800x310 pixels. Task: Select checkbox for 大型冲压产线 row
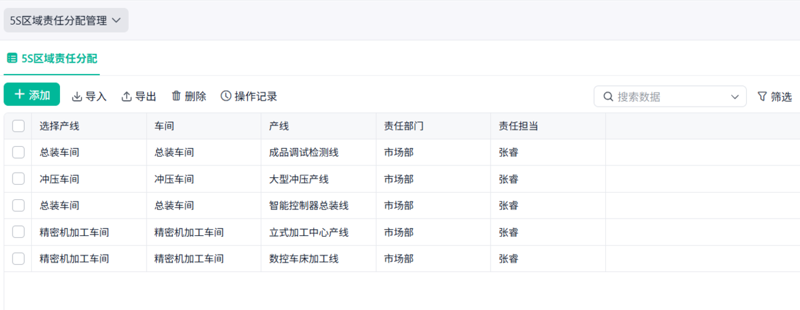pyautogui.click(x=18, y=179)
